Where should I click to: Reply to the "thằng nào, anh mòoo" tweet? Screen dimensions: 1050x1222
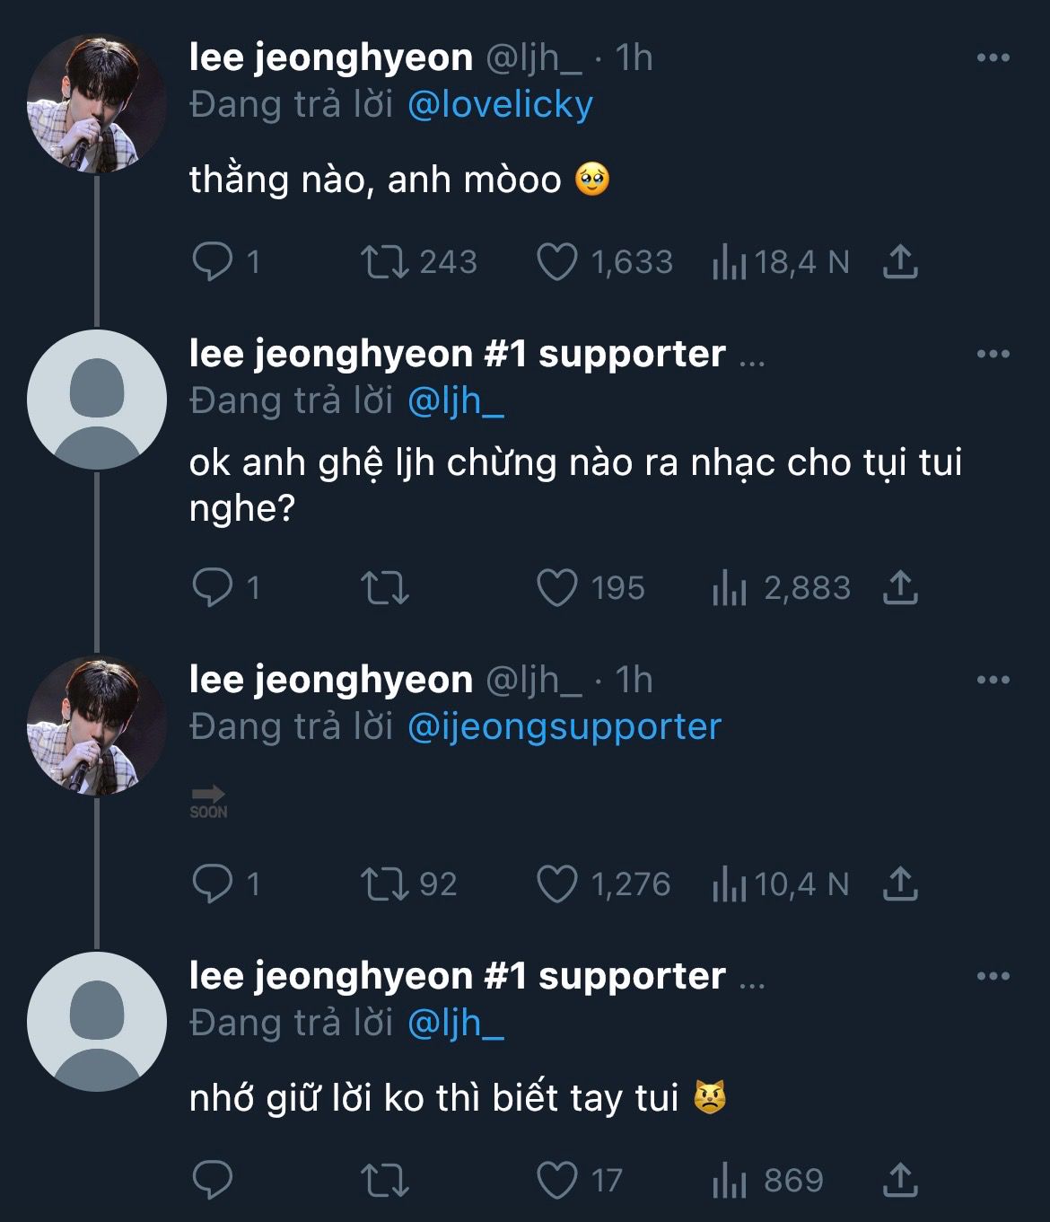tap(213, 262)
